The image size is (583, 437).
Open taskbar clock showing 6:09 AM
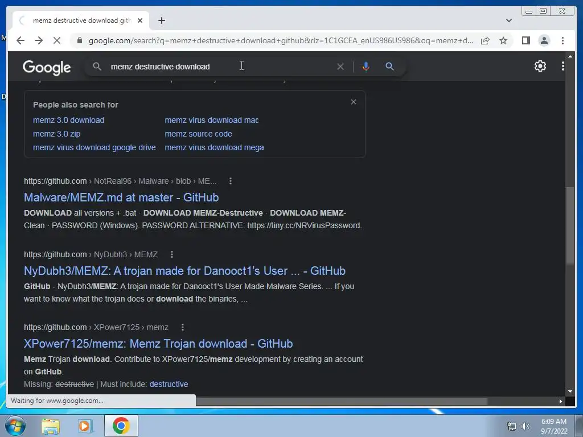pyautogui.click(x=554, y=426)
